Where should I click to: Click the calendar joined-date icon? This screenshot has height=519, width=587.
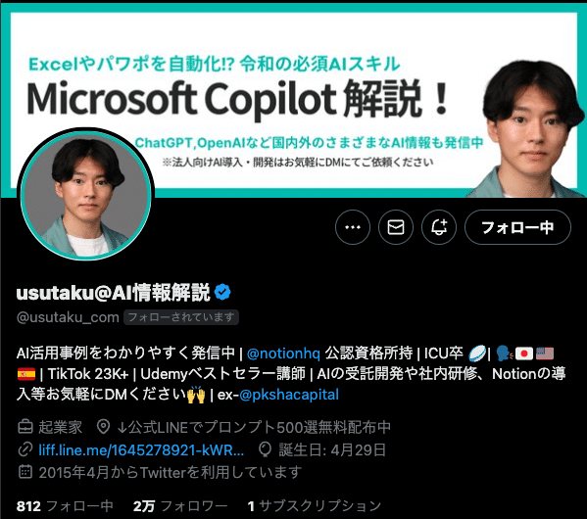(25, 472)
